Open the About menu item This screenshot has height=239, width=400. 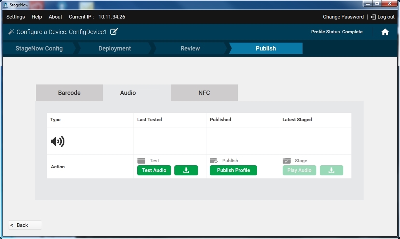55,17
